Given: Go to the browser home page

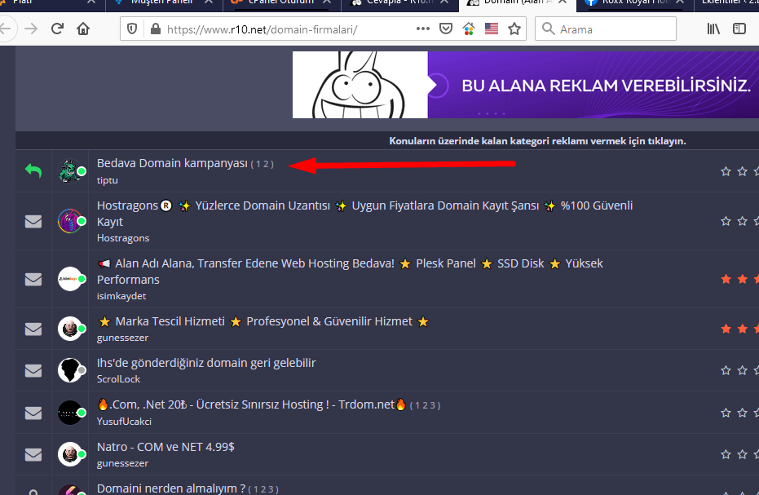Looking at the screenshot, I should (x=83, y=29).
